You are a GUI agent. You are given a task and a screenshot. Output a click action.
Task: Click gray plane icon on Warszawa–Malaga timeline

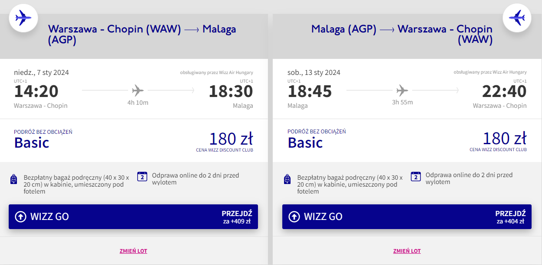pyautogui.click(x=138, y=90)
